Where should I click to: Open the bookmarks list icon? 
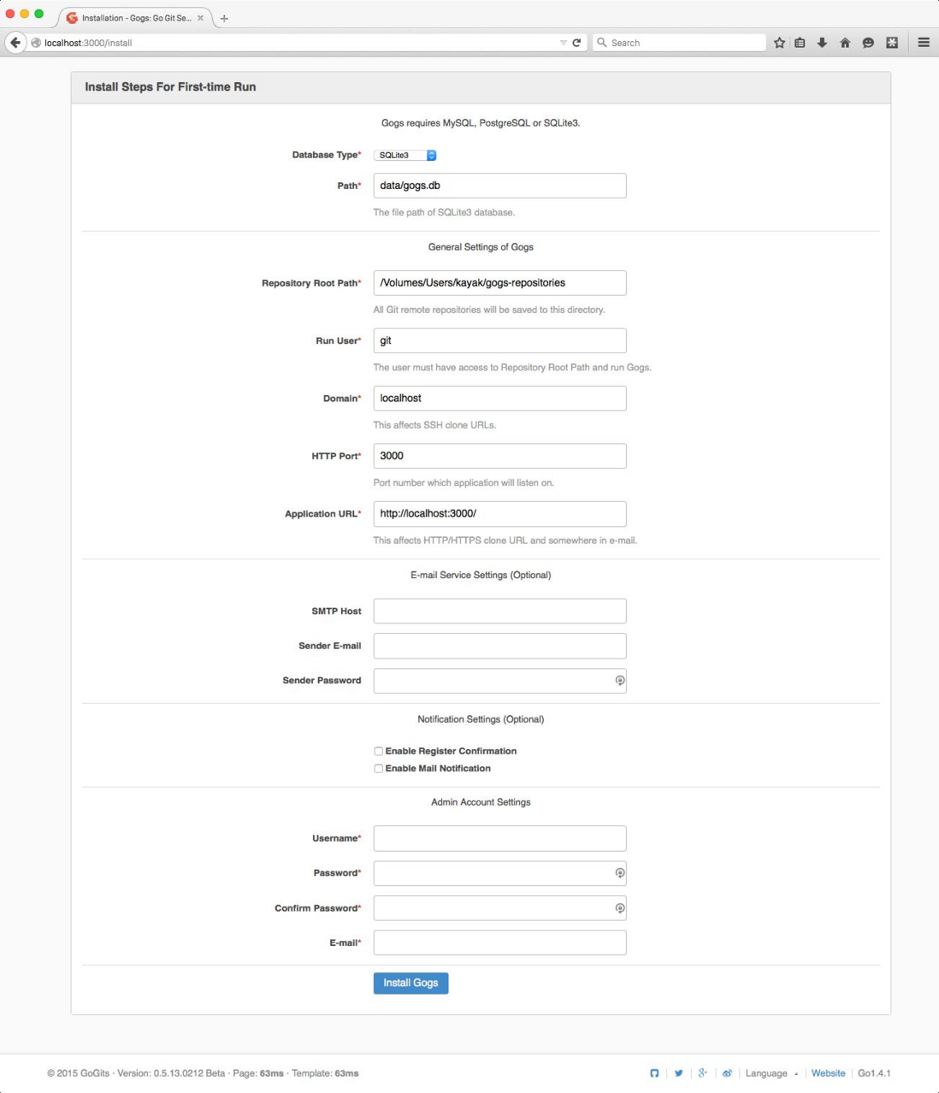800,42
